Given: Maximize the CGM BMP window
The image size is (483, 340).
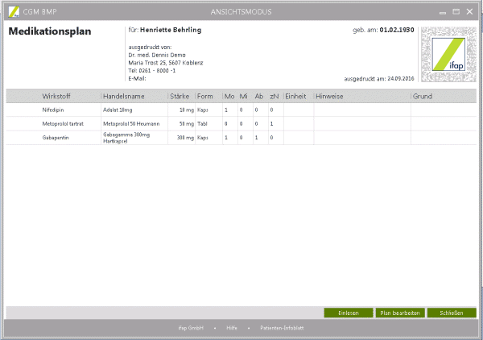Looking at the screenshot, I should click(x=456, y=11).
